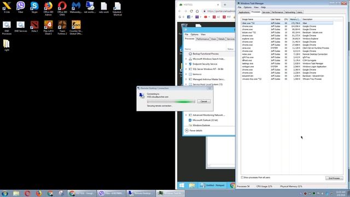Sort by the Memory column header
The image size is (350, 197).
pos(295,20)
